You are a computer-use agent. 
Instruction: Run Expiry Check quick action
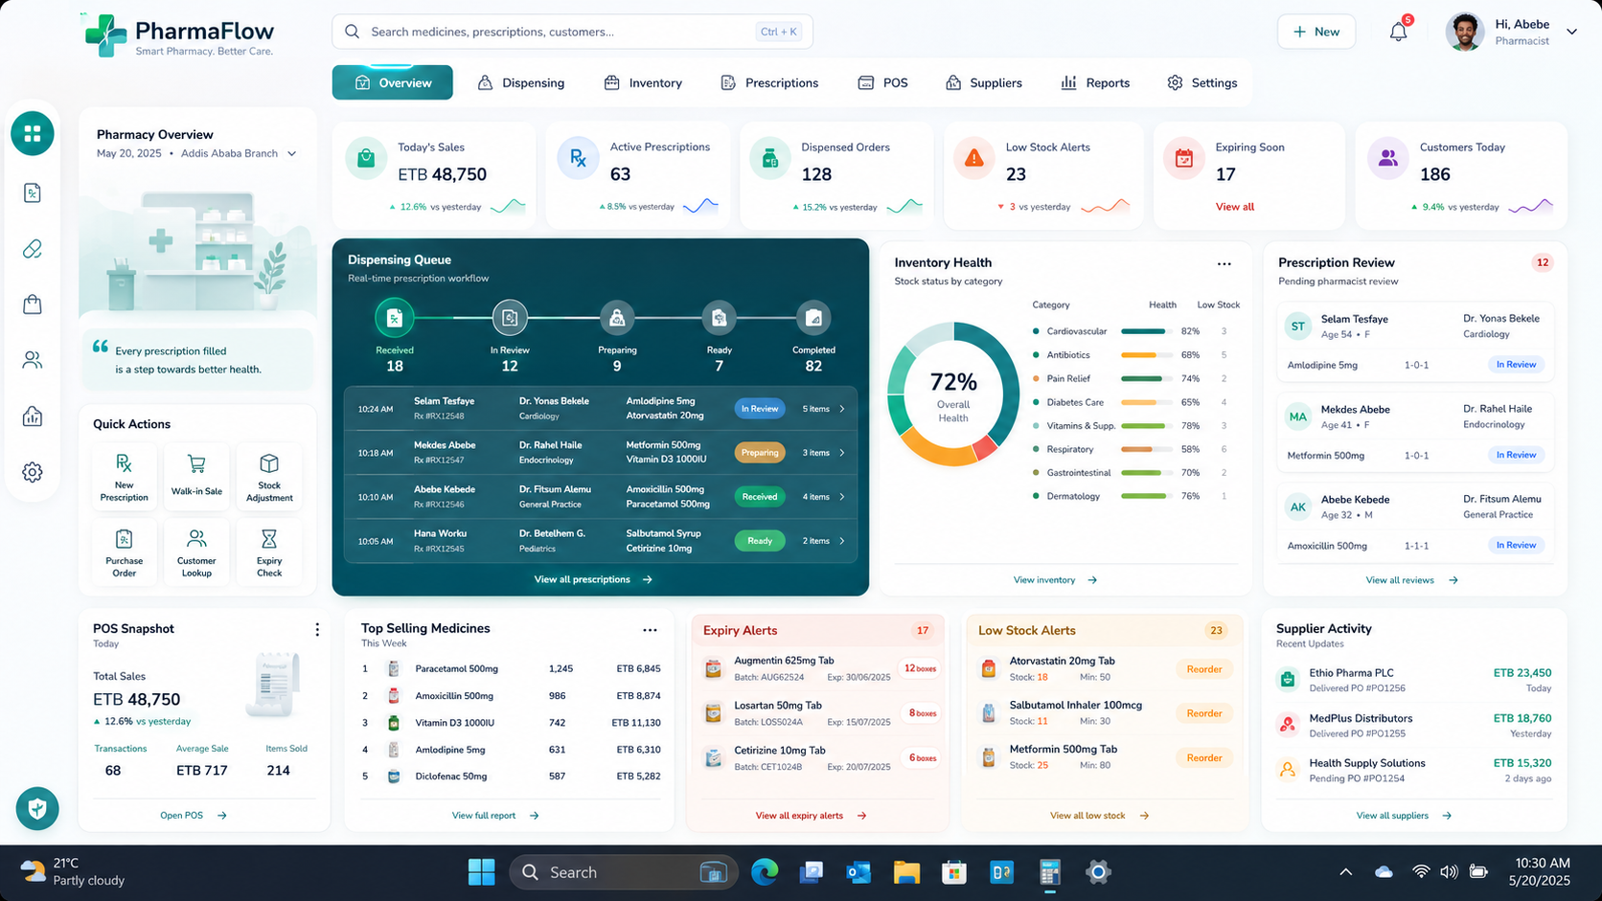coord(269,552)
